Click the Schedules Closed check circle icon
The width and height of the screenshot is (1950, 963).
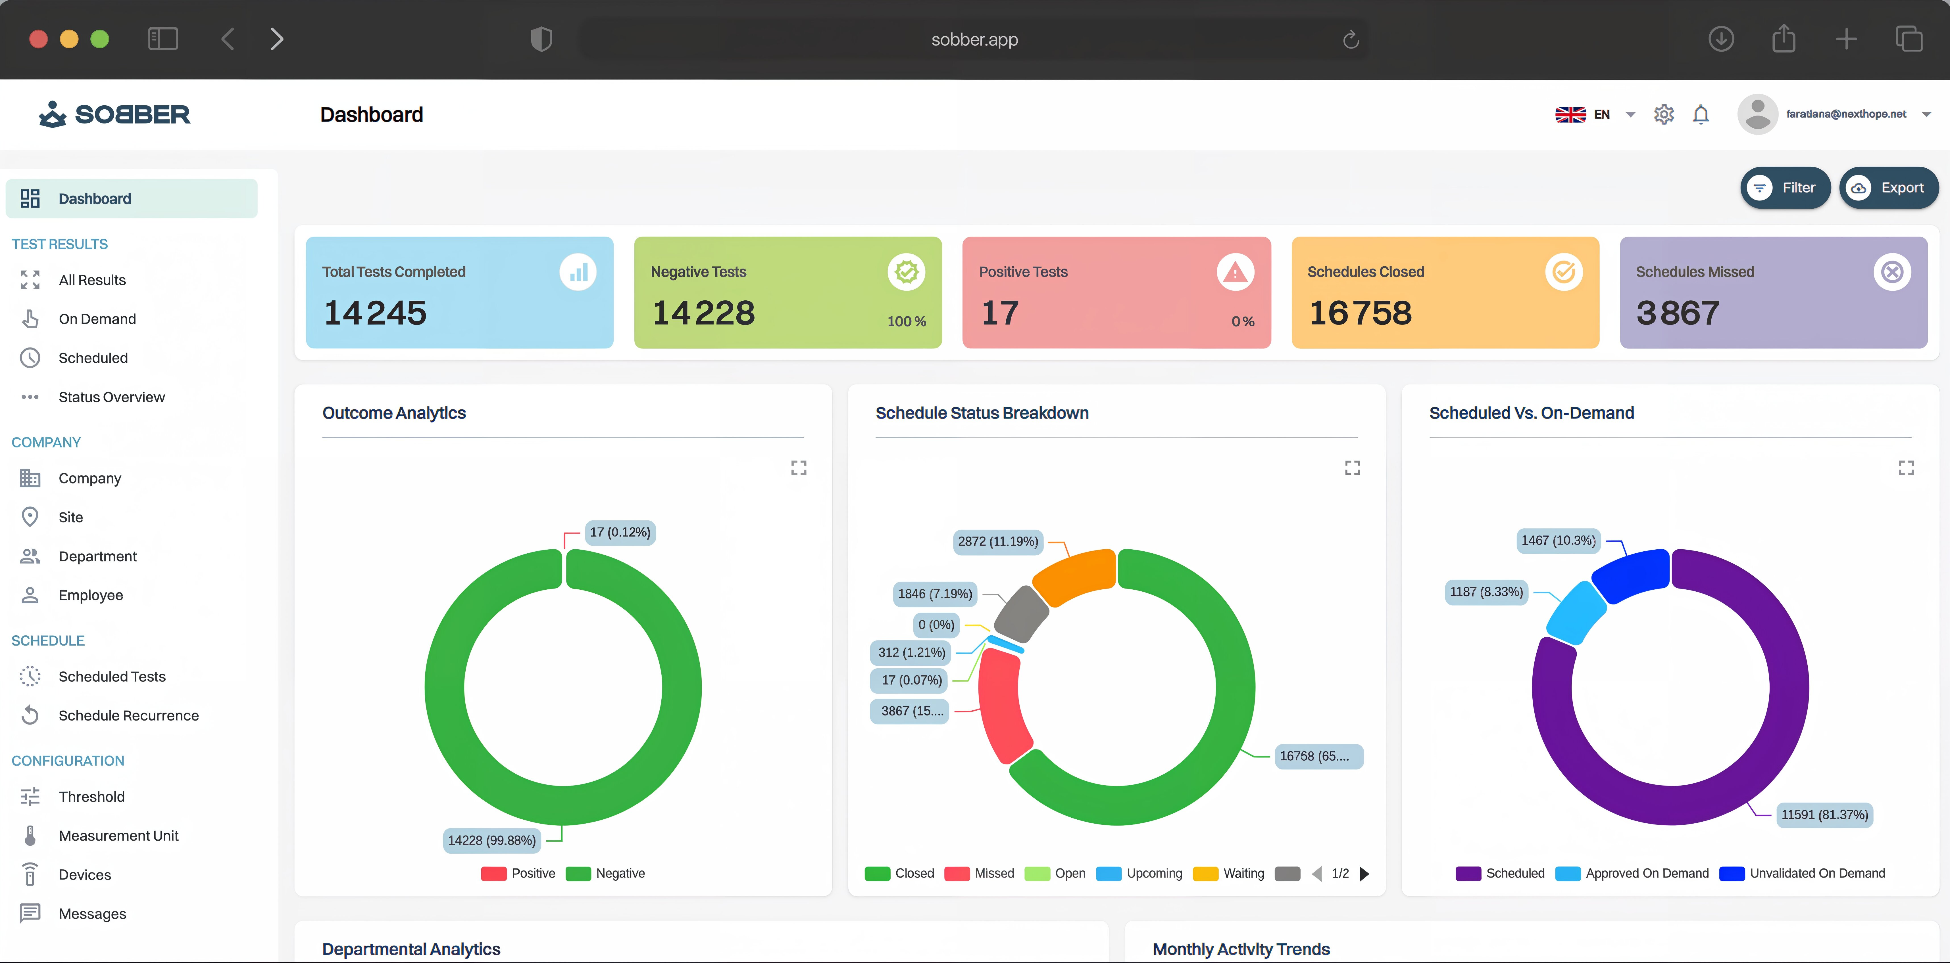1564,272
